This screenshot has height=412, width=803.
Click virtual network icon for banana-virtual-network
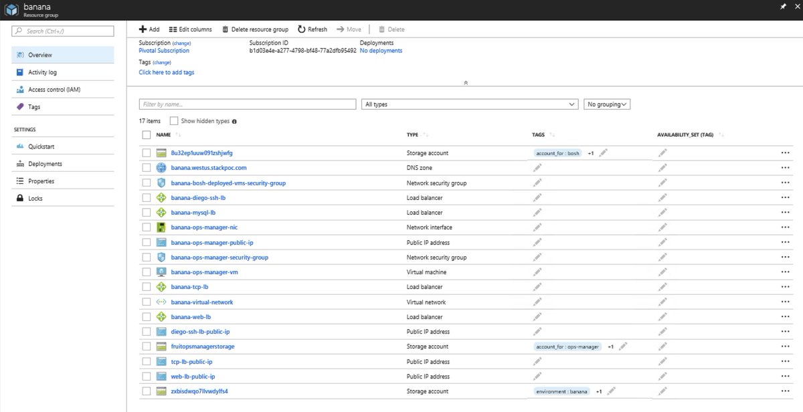coord(161,302)
